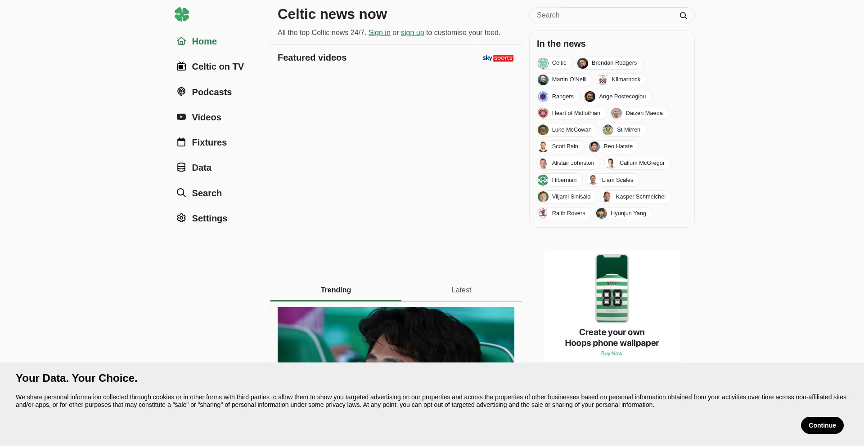This screenshot has width=864, height=446.
Task: Click the Sign in link
Action: click(379, 33)
